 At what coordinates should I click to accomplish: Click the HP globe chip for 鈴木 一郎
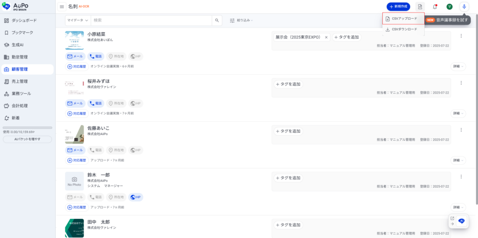[135, 197]
